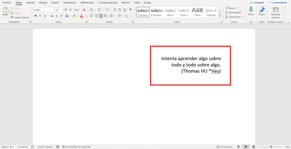
Task: Show or hide paragraph marks (¶)
Action: click(130, 10)
